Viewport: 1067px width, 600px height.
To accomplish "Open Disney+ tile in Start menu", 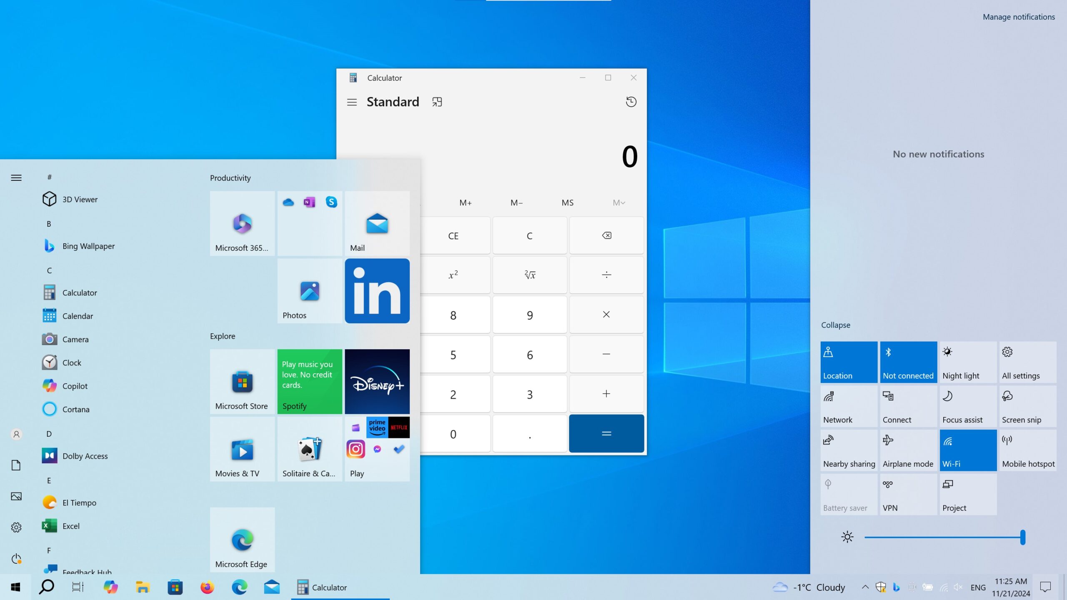I will coord(377,382).
